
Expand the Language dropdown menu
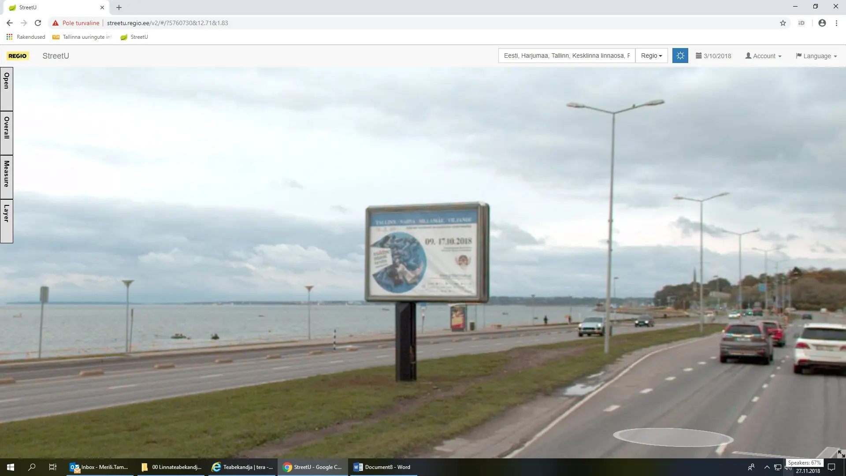816,56
